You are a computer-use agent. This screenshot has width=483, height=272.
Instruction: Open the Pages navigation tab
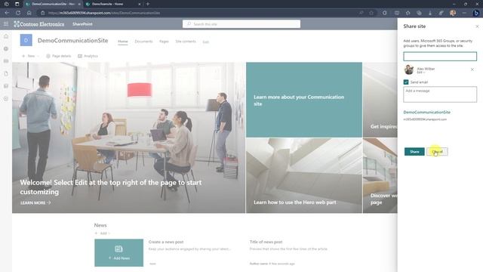tap(164, 42)
